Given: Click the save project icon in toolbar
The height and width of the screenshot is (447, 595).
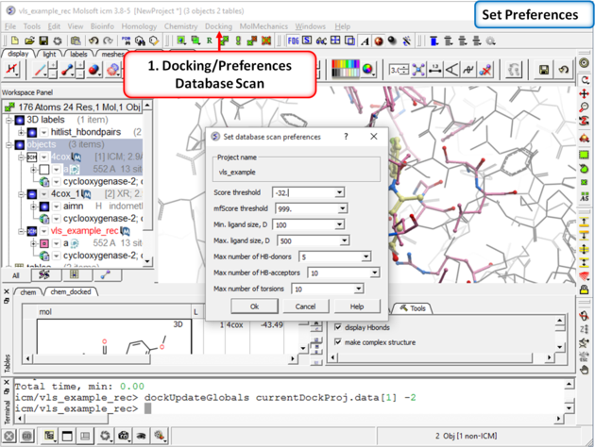Looking at the screenshot, I should click(x=43, y=41).
